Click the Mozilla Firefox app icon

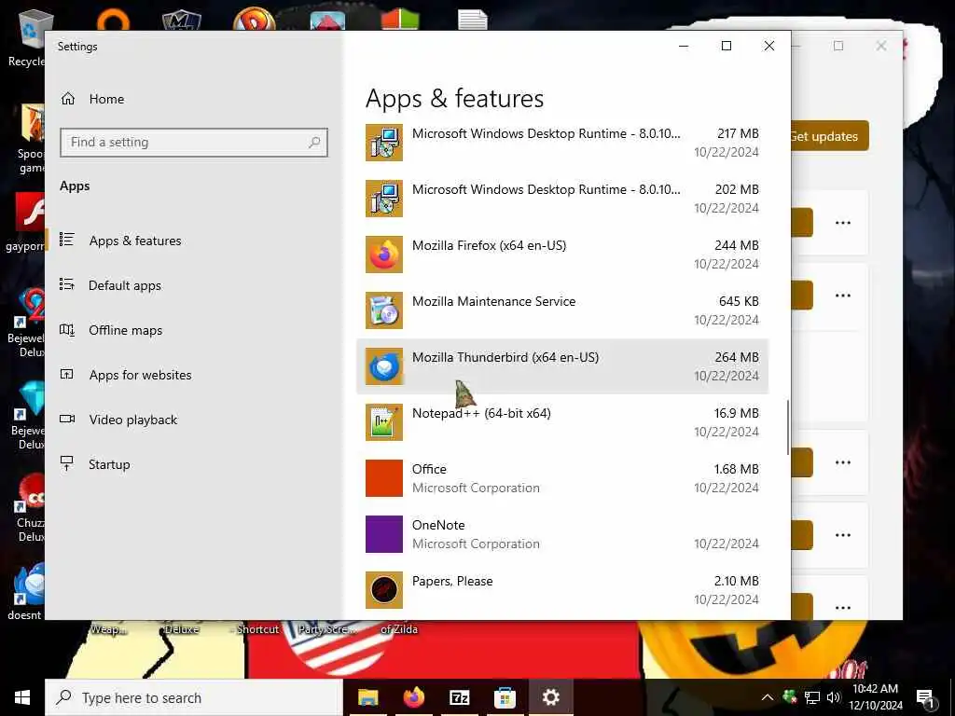pos(383,255)
